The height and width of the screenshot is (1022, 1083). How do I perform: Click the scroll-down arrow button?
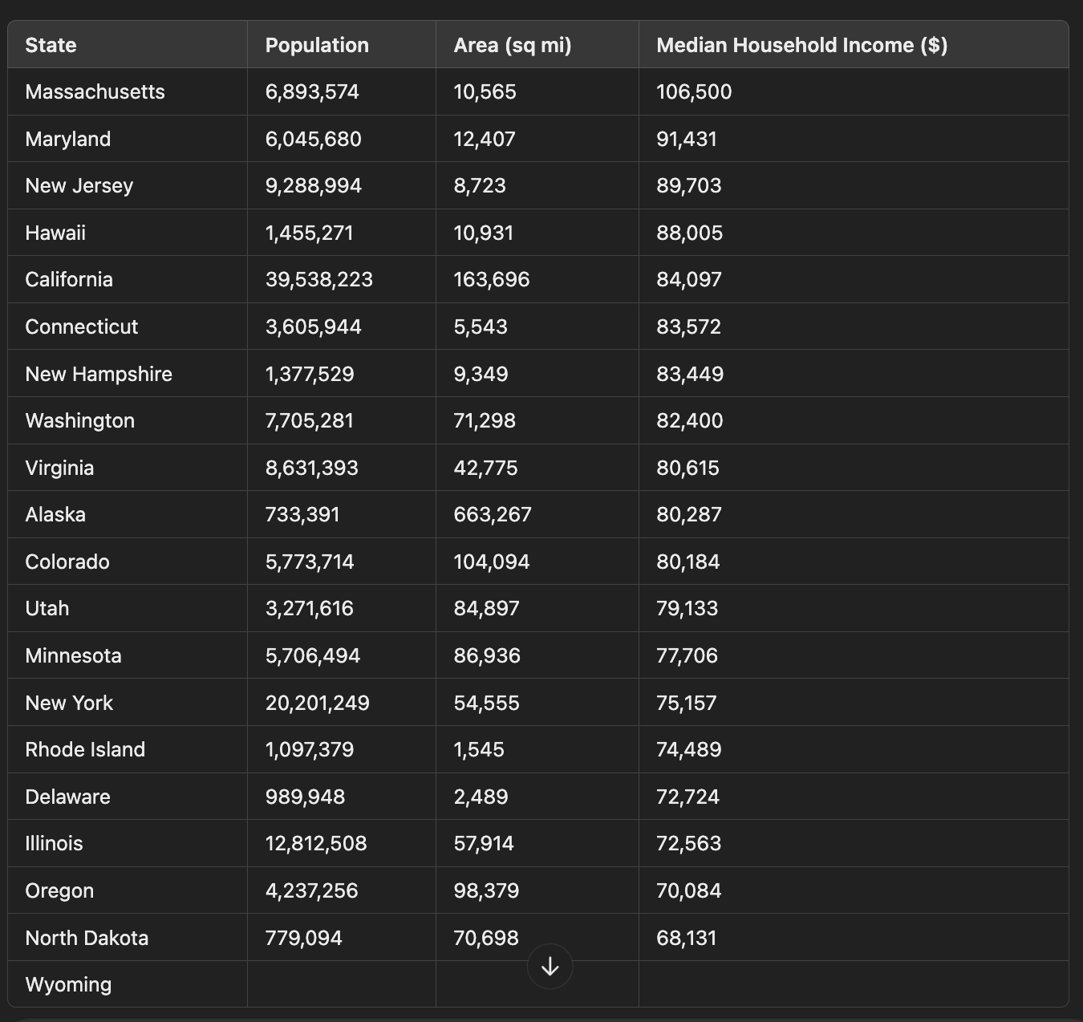click(x=550, y=967)
